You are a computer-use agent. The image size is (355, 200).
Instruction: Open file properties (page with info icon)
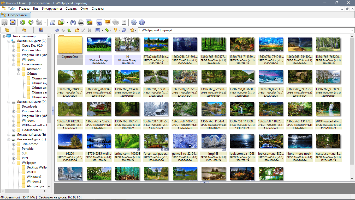pos(53,22)
